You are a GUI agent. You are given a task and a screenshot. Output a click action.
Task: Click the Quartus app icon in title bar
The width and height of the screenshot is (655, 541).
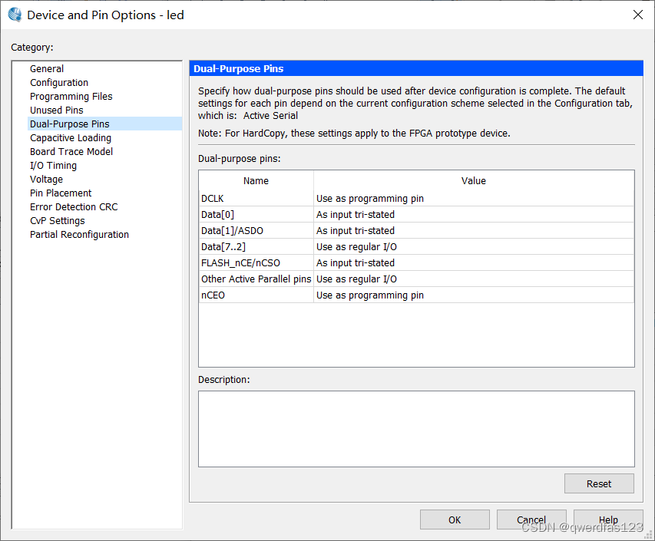tap(15, 15)
